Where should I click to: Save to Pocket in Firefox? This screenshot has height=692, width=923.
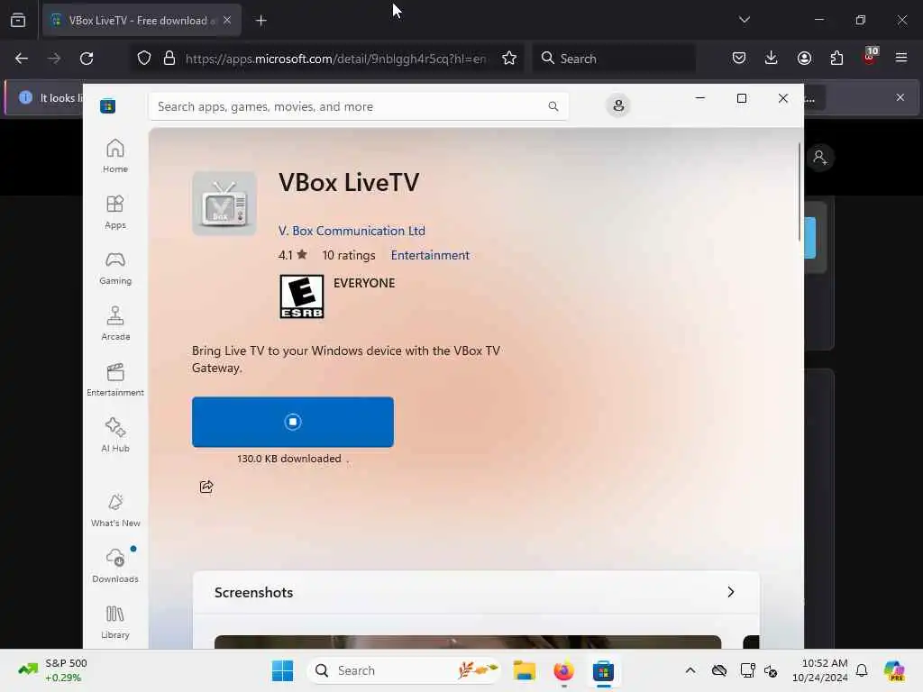click(x=739, y=58)
